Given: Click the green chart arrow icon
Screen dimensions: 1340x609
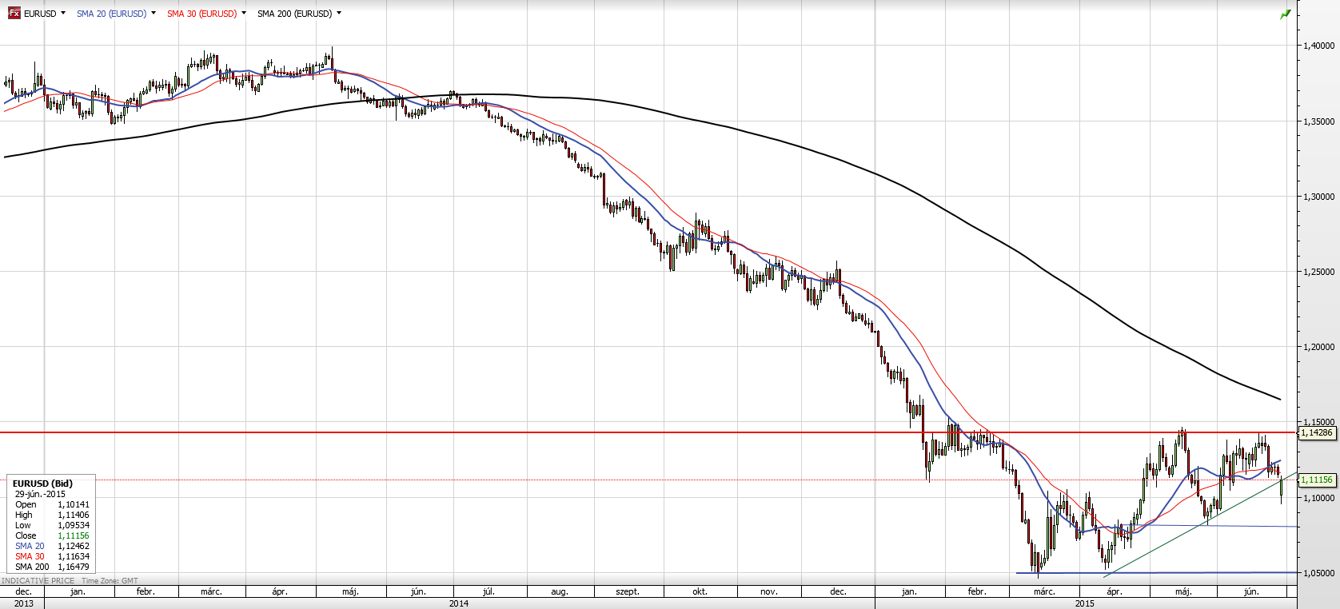Looking at the screenshot, I should (x=1286, y=14).
